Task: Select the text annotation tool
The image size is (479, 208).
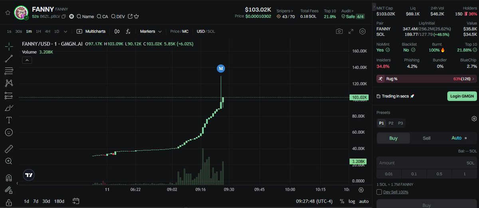Action: point(9,120)
